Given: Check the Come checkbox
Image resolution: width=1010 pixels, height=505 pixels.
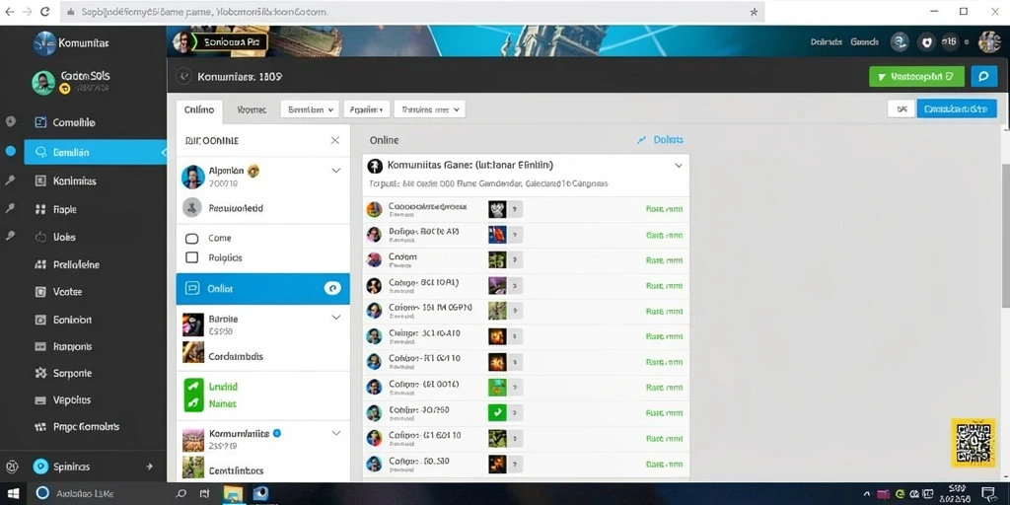Looking at the screenshot, I should click(x=191, y=239).
